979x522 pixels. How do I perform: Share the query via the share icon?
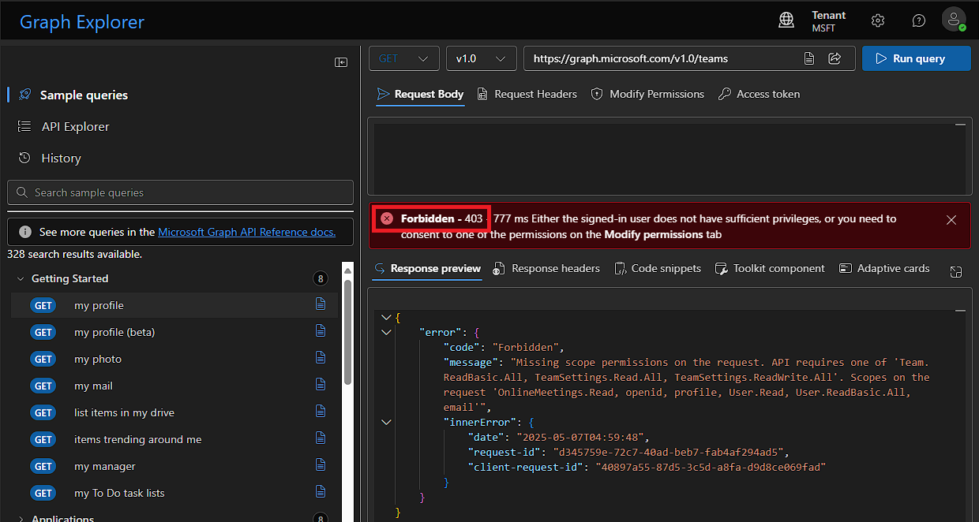835,58
